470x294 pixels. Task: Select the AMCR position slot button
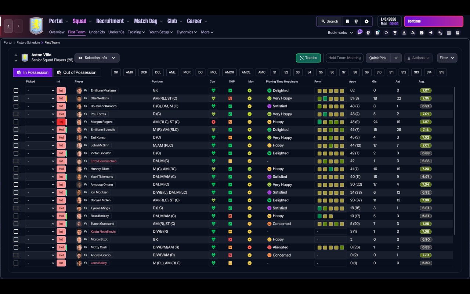[229, 72]
